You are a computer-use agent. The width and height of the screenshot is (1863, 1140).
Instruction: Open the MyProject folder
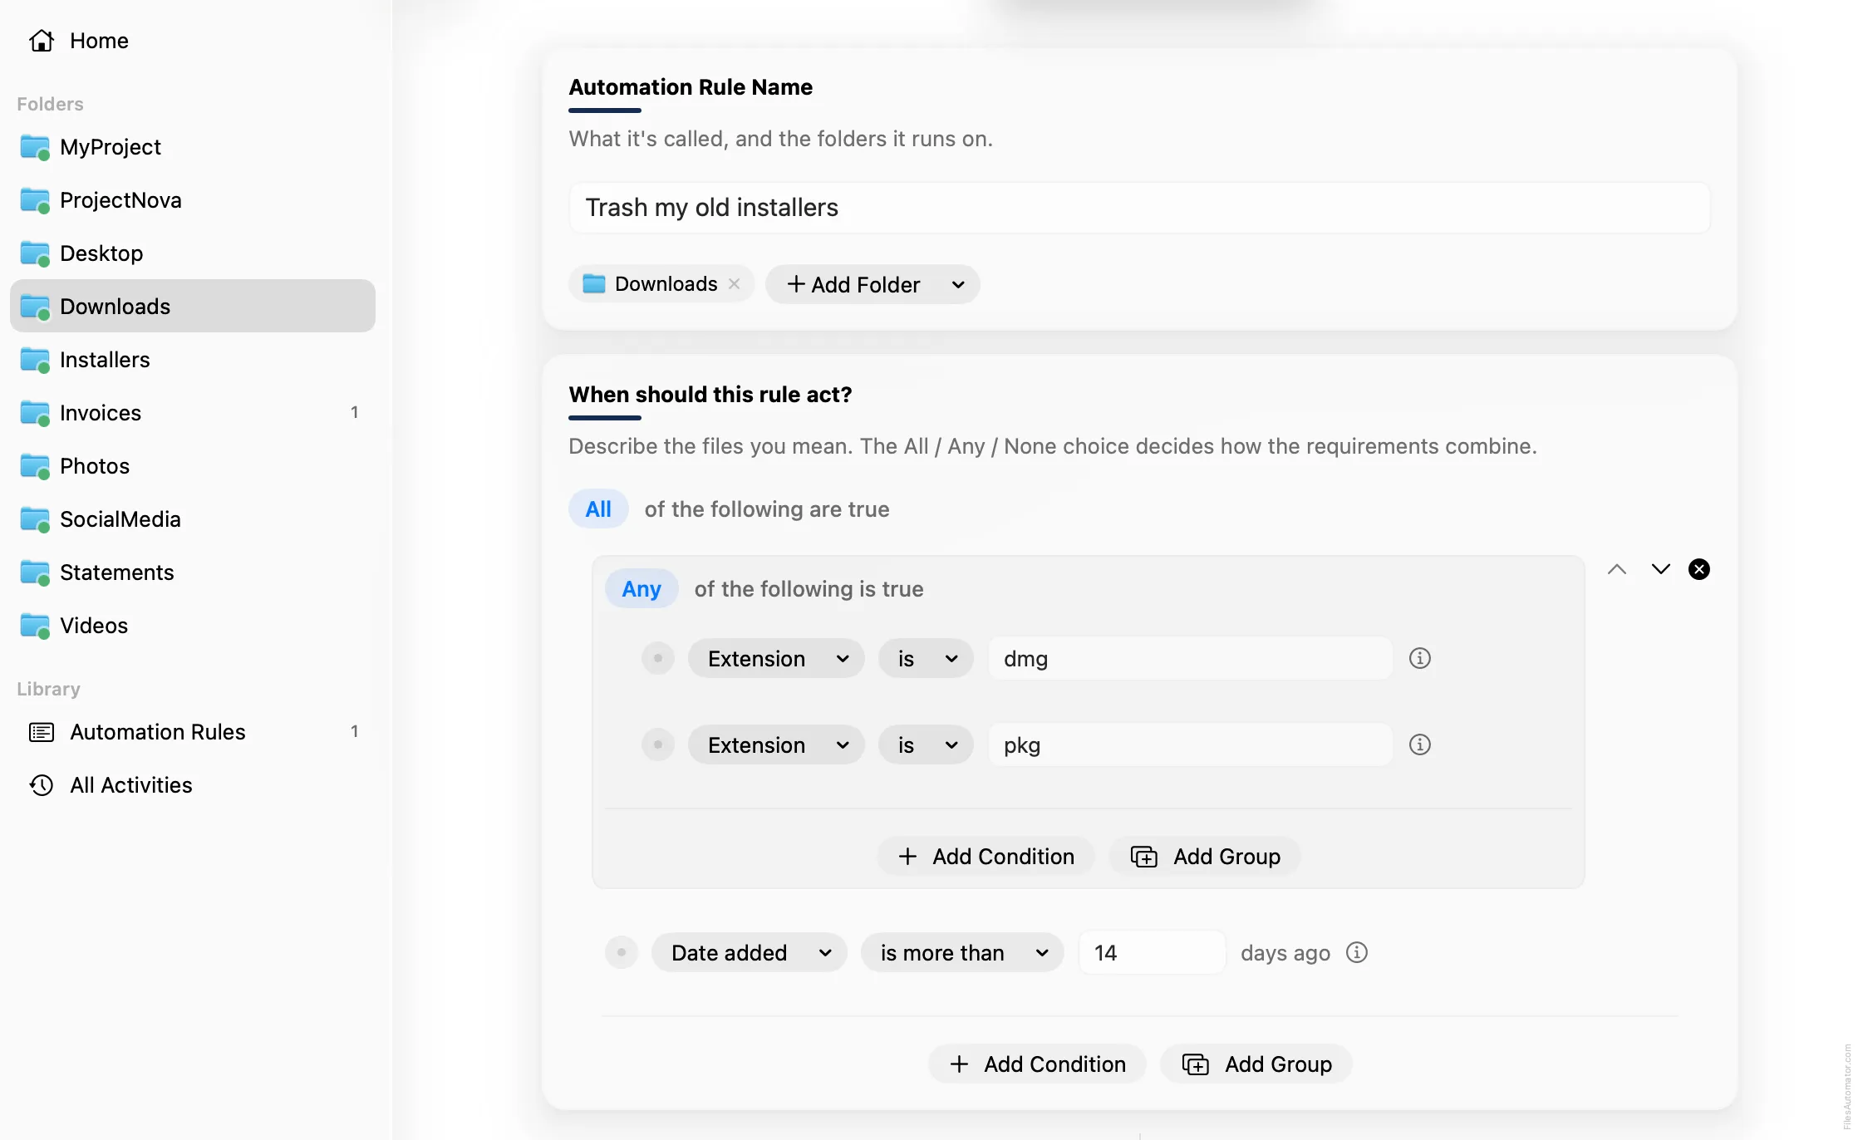point(193,147)
